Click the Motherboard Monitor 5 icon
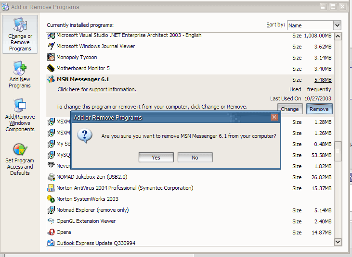352x257 pixels. coord(51,69)
